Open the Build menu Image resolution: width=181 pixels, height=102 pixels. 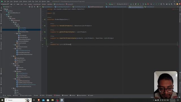(x=30, y=1)
